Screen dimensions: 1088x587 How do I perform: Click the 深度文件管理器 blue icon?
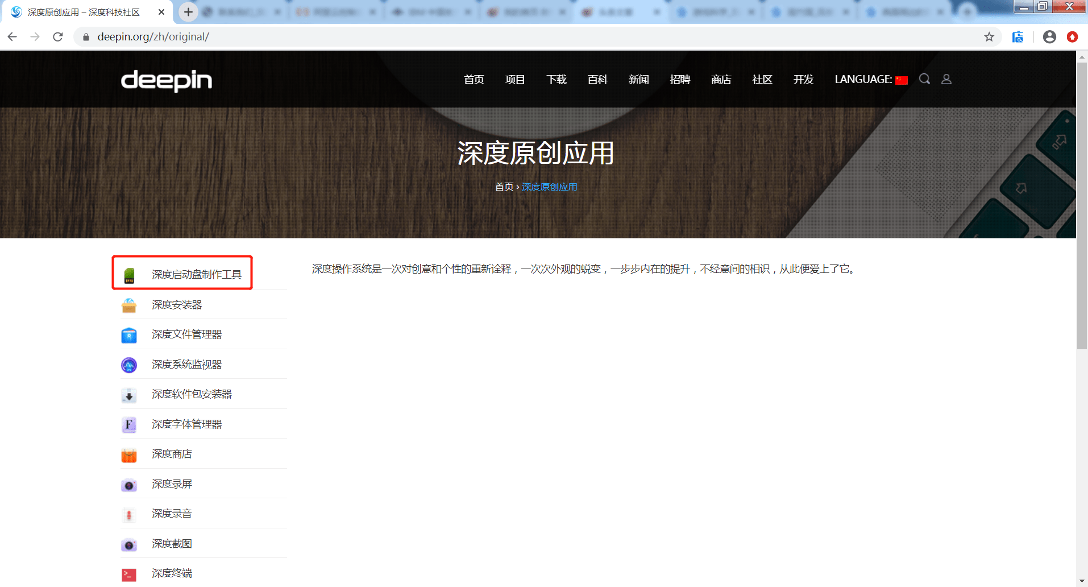129,335
